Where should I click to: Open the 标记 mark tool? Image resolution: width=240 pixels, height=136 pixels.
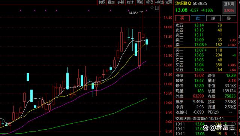coord(149,2)
